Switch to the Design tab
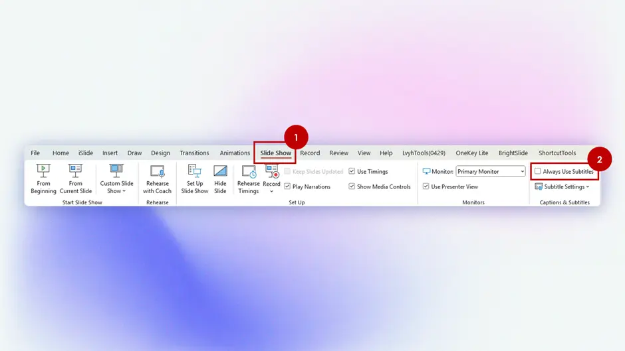625x351 pixels. pyautogui.click(x=161, y=153)
